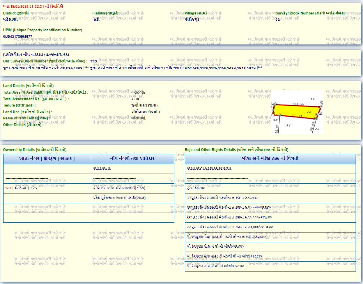
Task: Select the taluka value કડી
Action: tap(97, 19)
